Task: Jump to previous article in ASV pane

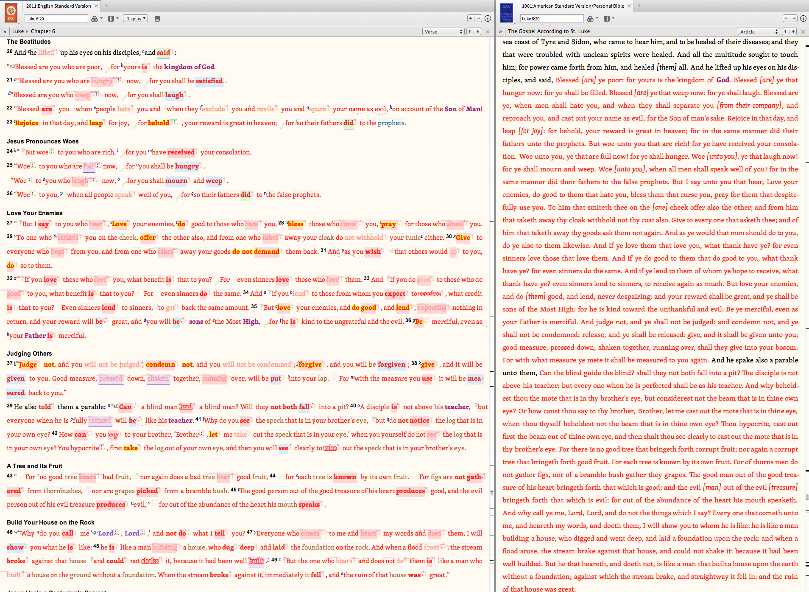Action: click(x=785, y=31)
